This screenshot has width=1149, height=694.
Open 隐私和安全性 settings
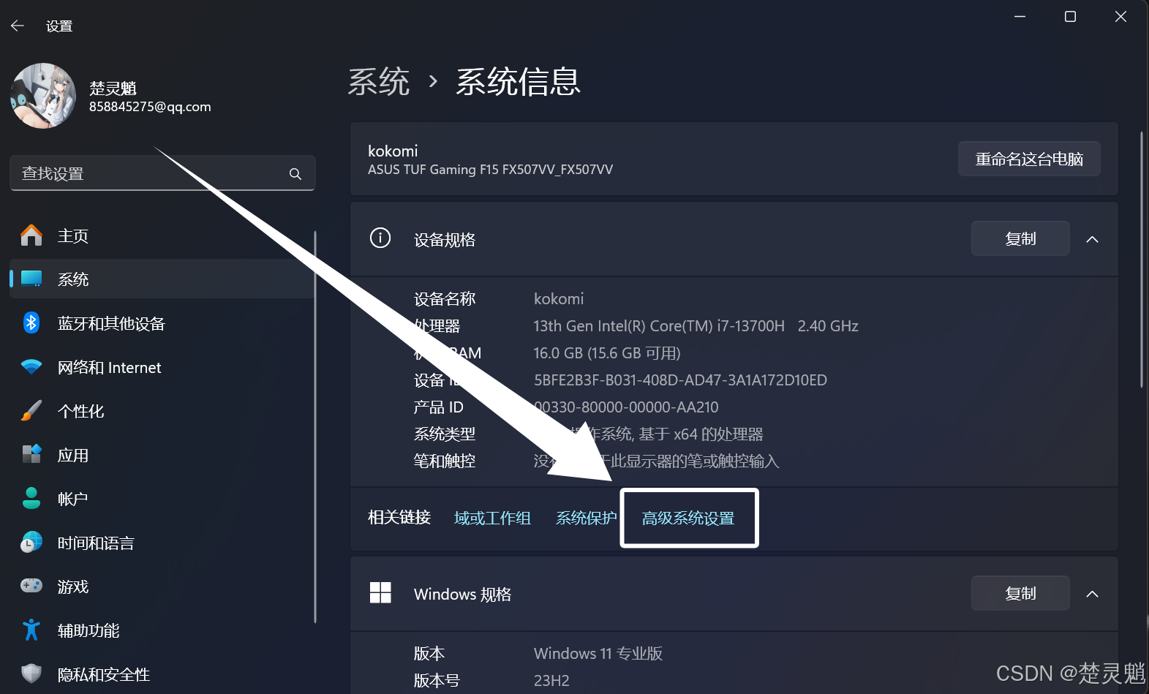coord(104,675)
